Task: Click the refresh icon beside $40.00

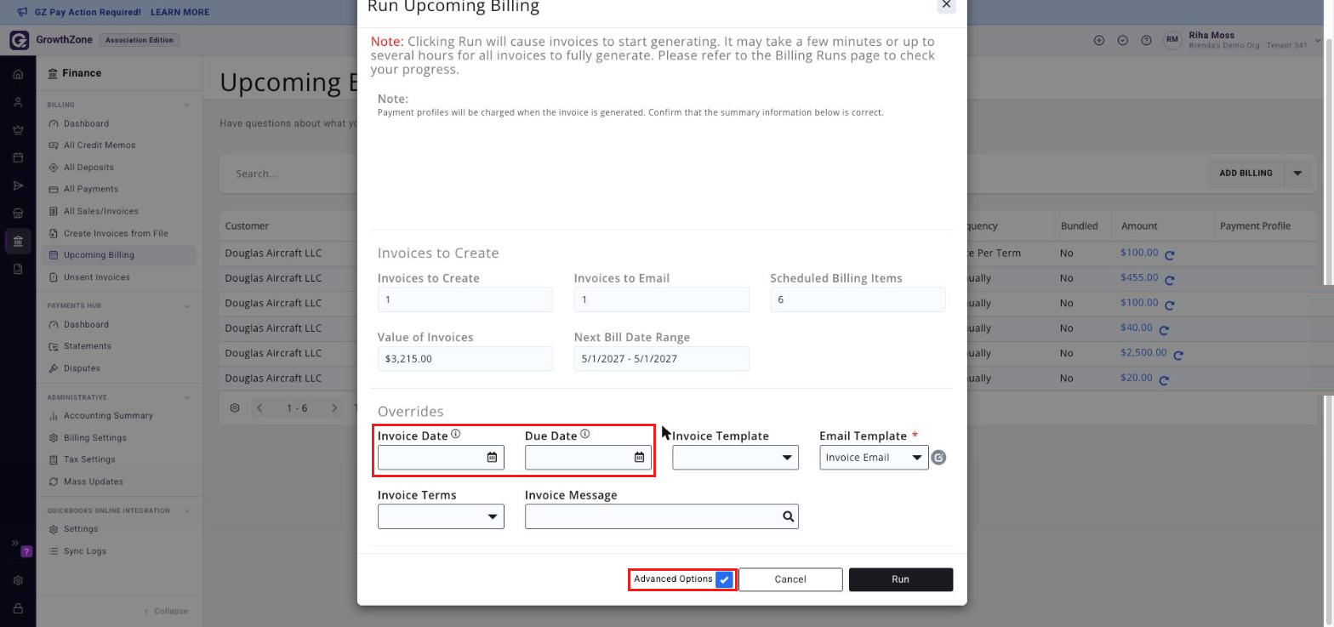Action: coord(1164,330)
